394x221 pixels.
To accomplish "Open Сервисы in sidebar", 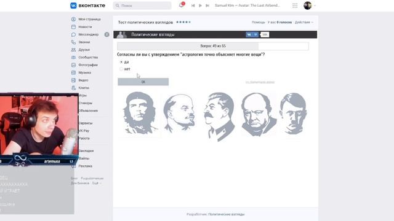I will pyautogui.click(x=86, y=123).
